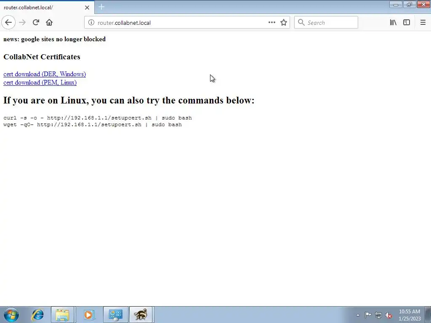Bookmark this page with the star

click(284, 23)
